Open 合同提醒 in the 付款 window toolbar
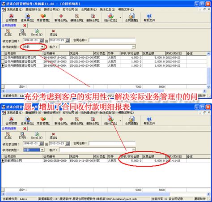212x202 pixels. (131, 121)
